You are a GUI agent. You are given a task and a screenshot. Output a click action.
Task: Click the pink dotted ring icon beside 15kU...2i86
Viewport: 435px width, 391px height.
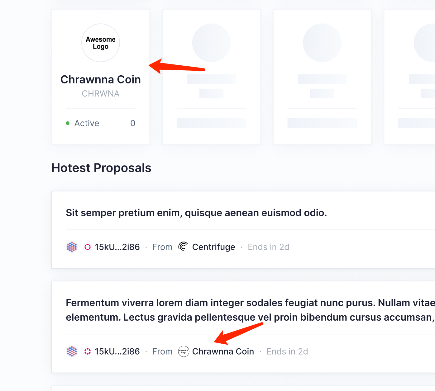[x=87, y=247]
